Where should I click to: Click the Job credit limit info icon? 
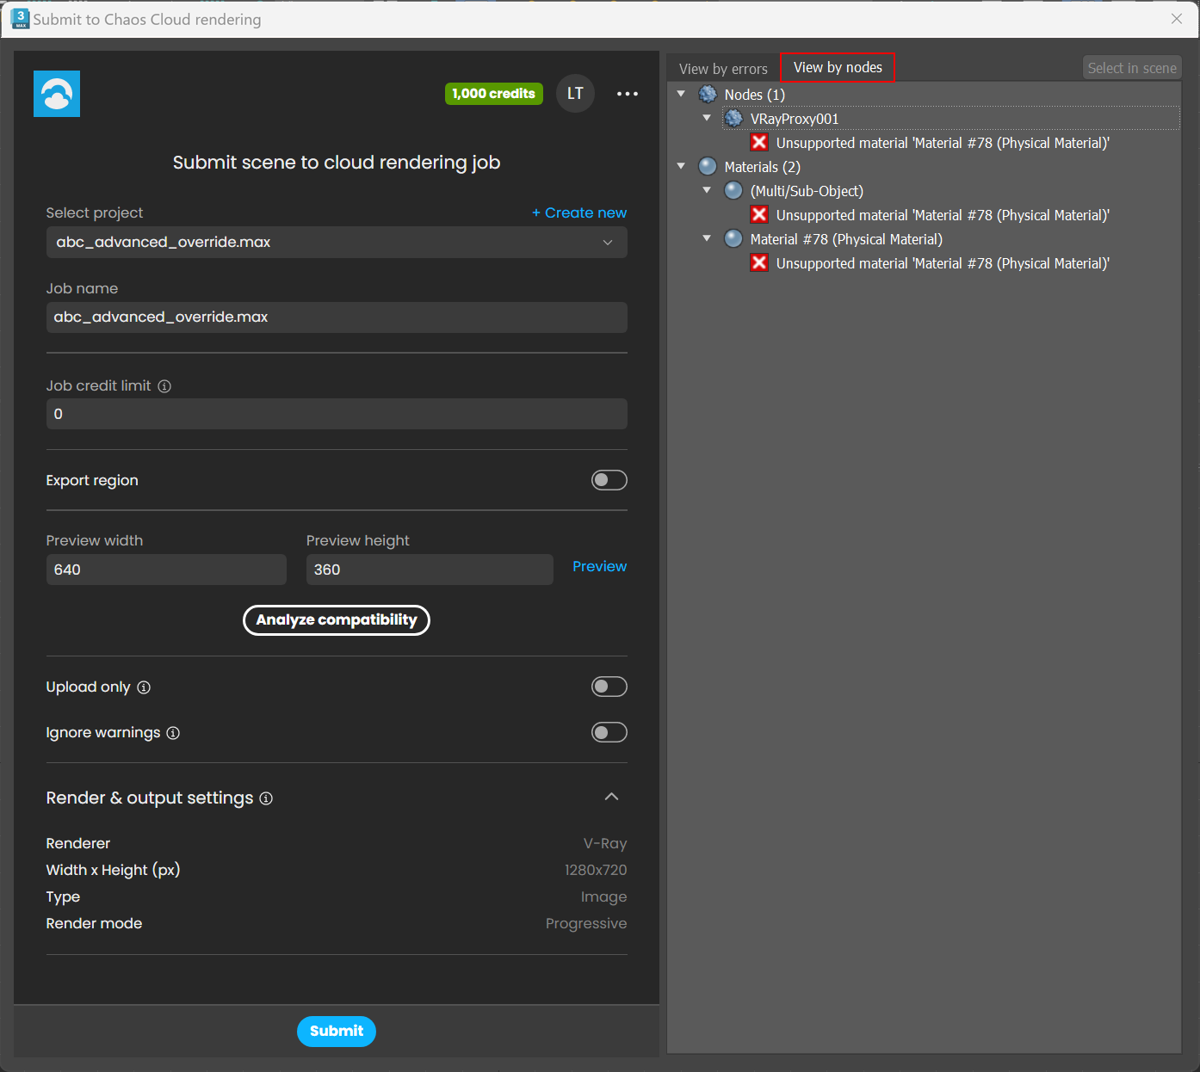(164, 386)
